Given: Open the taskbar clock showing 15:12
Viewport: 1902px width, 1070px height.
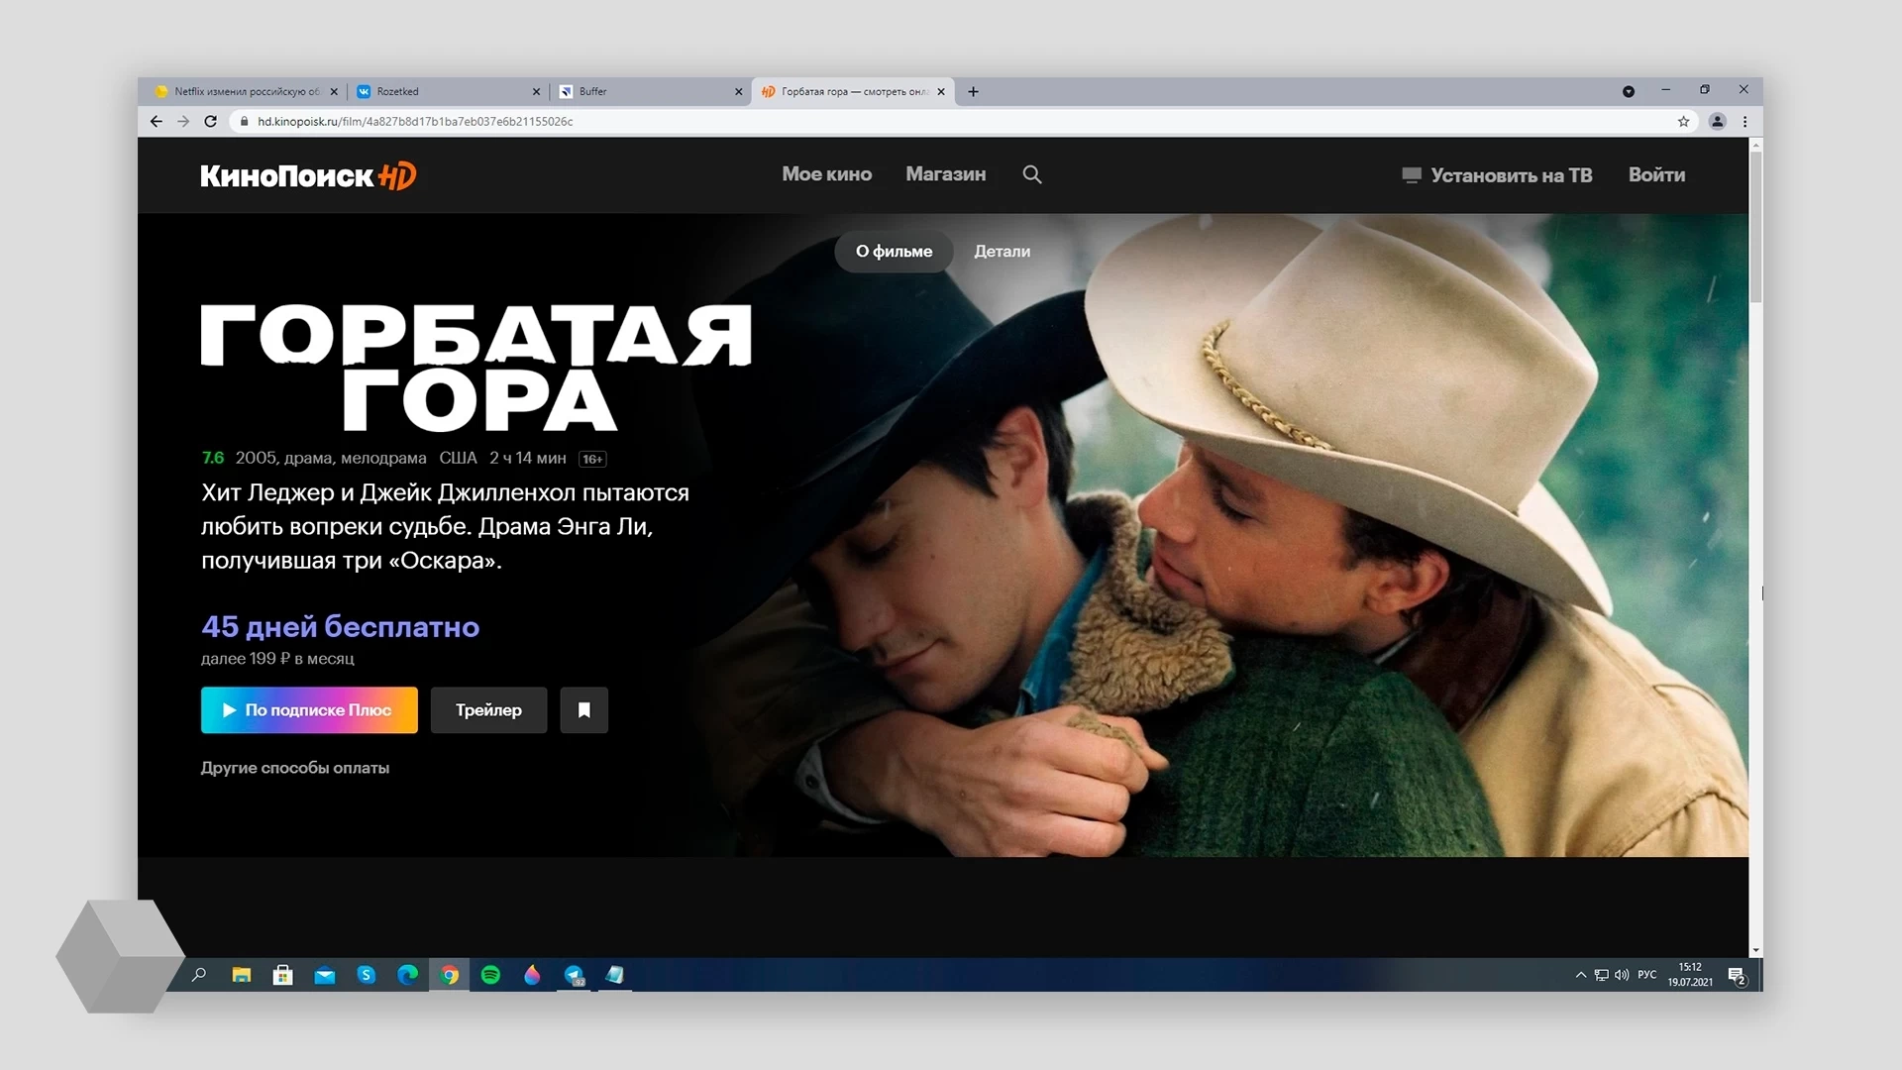Looking at the screenshot, I should [1690, 975].
